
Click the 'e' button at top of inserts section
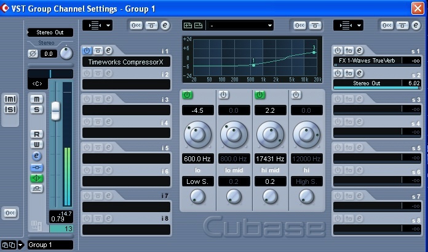(x=165, y=25)
